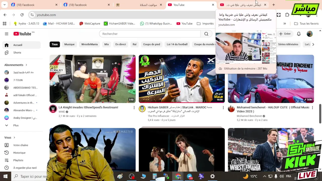The height and width of the screenshot is (181, 322).
Task: Open 7-TOUN subscription channel
Action: tap(21, 80)
